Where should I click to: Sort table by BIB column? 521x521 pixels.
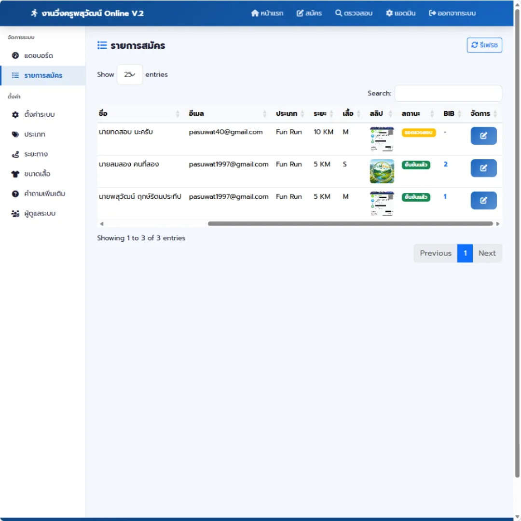click(452, 114)
